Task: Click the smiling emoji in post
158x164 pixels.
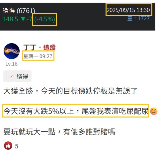Action: (154, 111)
